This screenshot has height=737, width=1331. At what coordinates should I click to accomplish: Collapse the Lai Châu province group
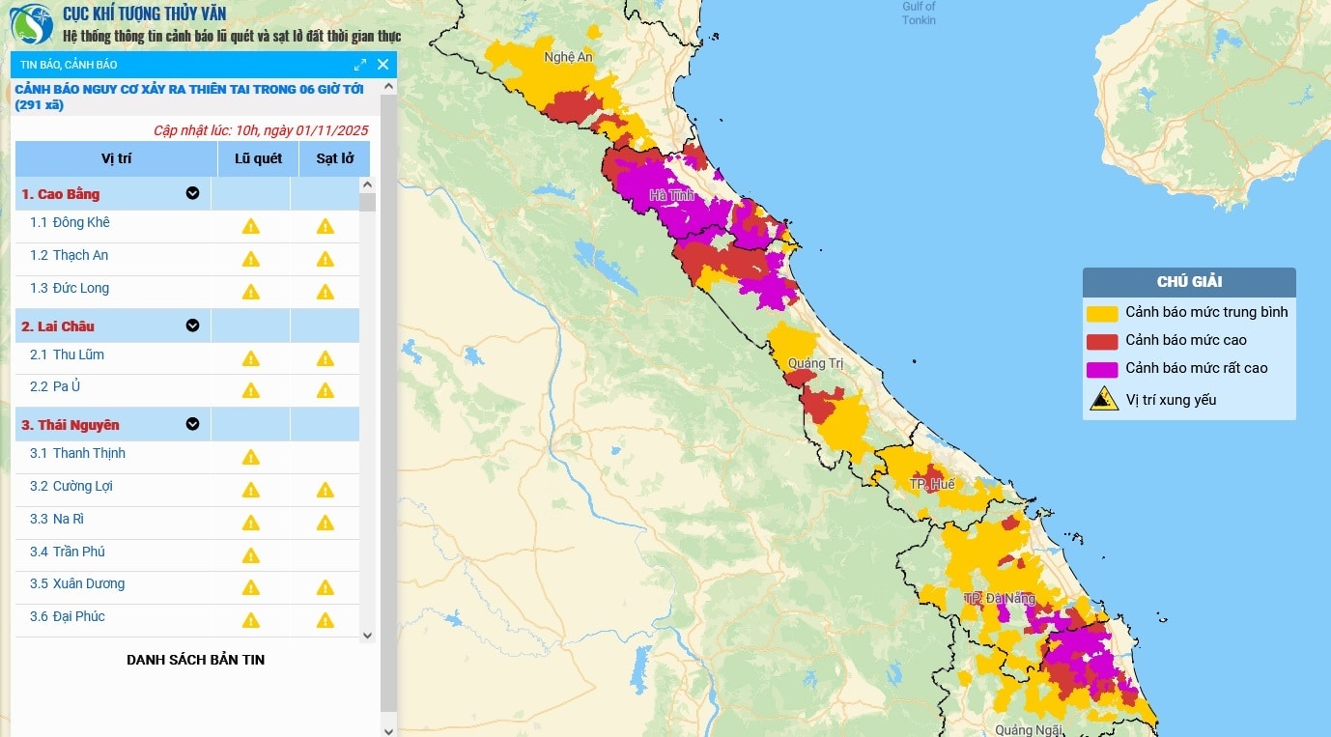coord(192,326)
